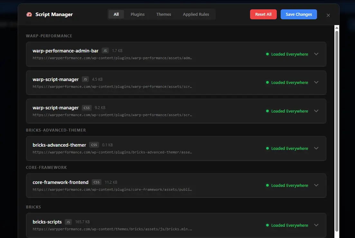This screenshot has width=355, height=238.
Task: Click CSS badge on bricks-advanced-themer
Action: click(x=94, y=145)
